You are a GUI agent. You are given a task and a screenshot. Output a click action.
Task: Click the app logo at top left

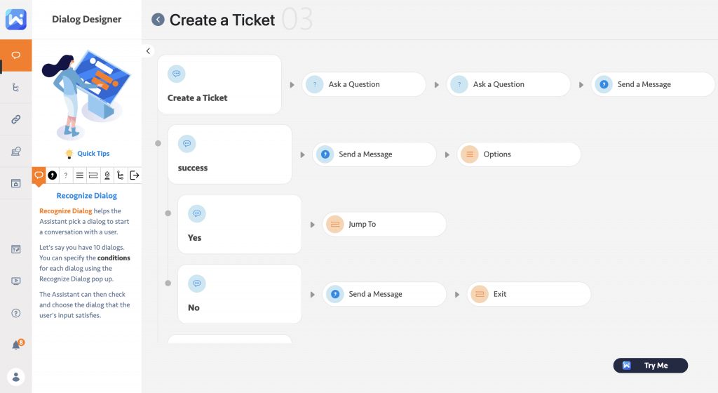point(16,19)
